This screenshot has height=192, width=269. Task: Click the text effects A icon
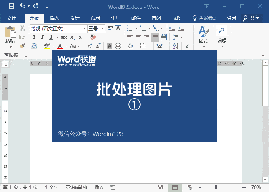[x=34, y=46]
